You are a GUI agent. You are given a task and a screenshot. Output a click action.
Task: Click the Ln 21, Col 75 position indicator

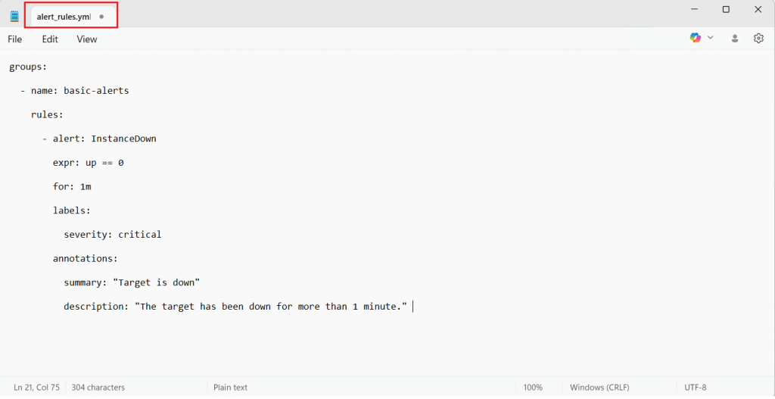tap(37, 387)
